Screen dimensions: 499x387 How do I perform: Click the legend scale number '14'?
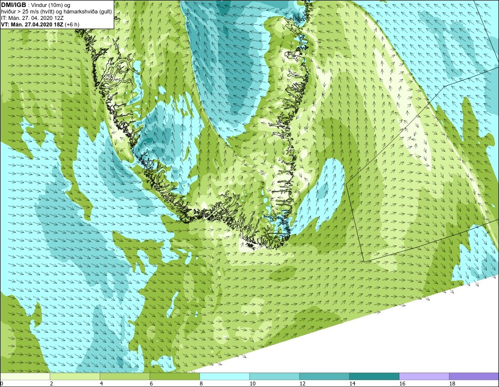point(352,384)
